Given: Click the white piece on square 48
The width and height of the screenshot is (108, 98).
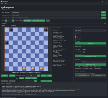Looking at the screenshot, I should [x=24, y=69].
